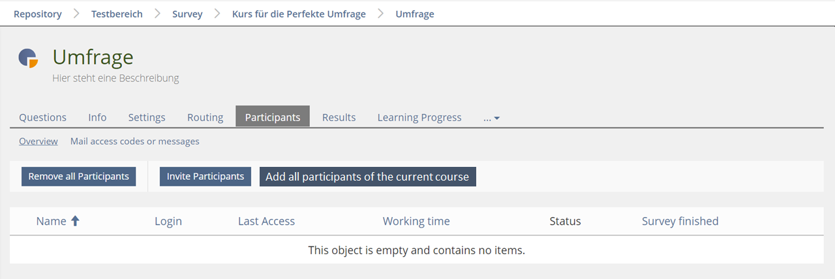
Task: View the Results tab
Action: point(339,117)
